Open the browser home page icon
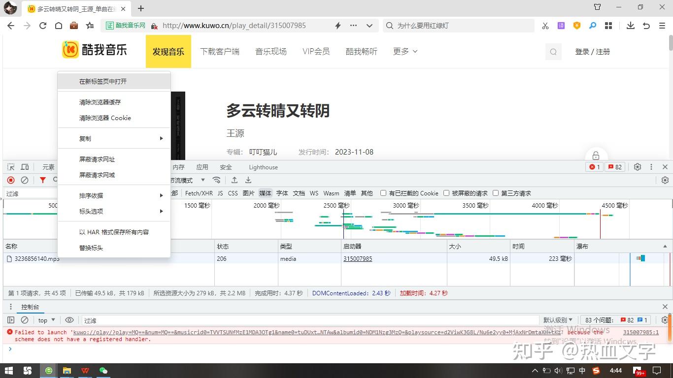The width and height of the screenshot is (673, 378). pyautogui.click(x=58, y=26)
